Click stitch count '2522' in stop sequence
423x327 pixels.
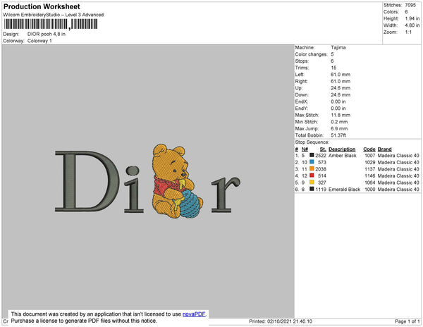(321, 156)
